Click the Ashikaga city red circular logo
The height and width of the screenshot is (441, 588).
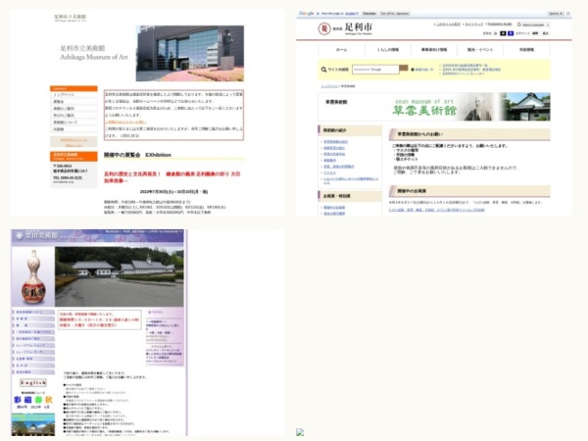pyautogui.click(x=324, y=28)
